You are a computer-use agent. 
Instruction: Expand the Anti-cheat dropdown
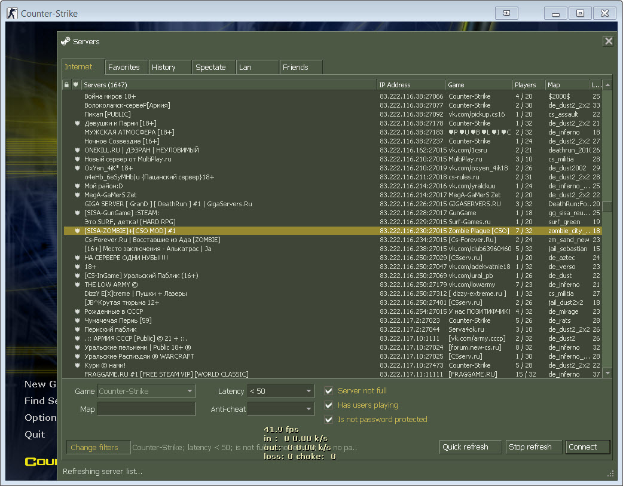[x=280, y=409]
